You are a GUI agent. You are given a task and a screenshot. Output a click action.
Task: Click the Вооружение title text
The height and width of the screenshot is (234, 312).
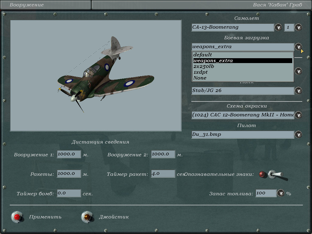[27, 5]
